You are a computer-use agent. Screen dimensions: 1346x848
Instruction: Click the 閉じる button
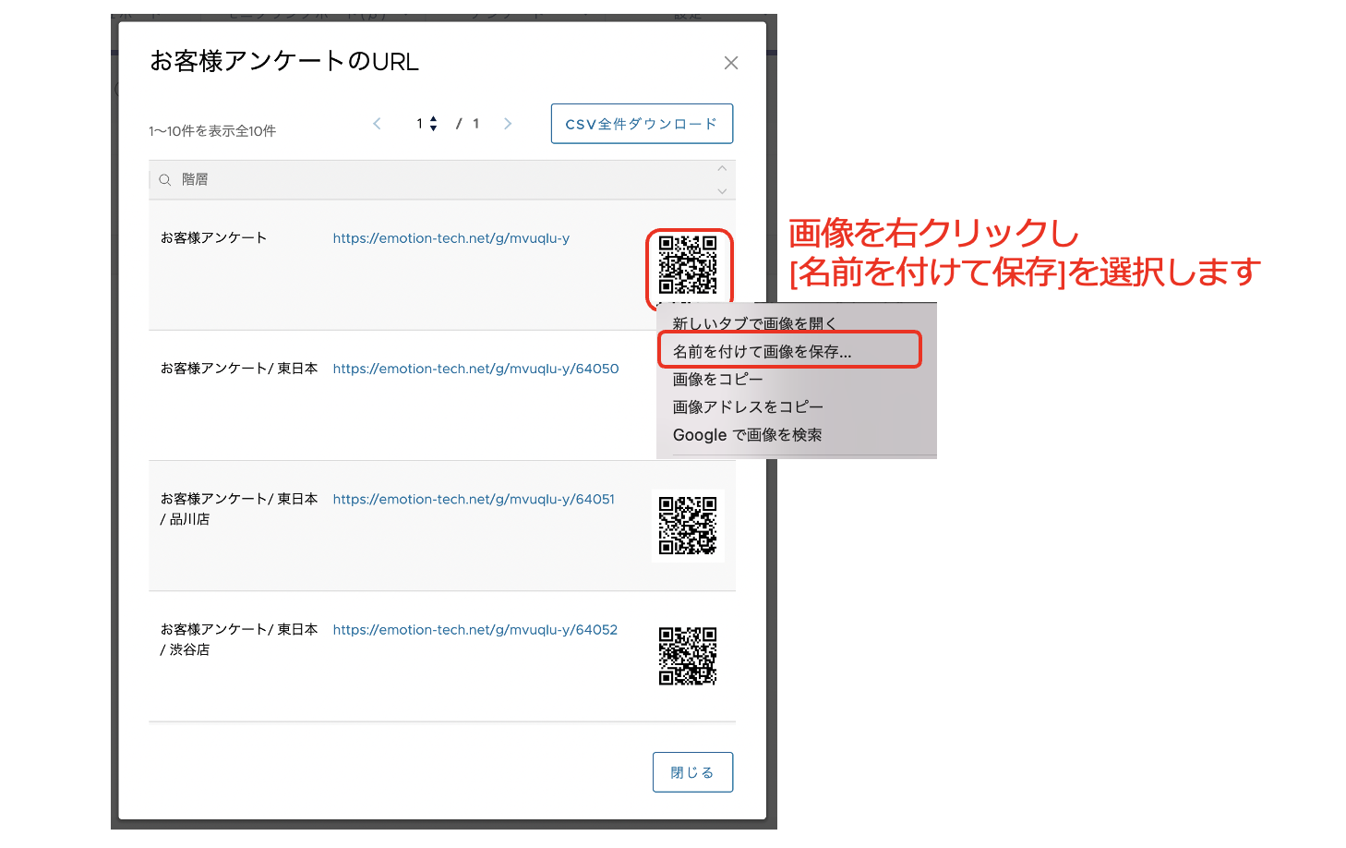(x=692, y=772)
